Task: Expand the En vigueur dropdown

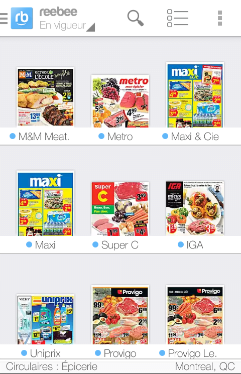Action: pyautogui.click(x=67, y=25)
